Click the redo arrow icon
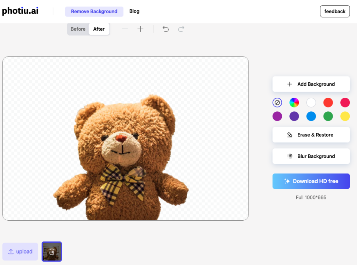357x265 pixels. pos(181,29)
